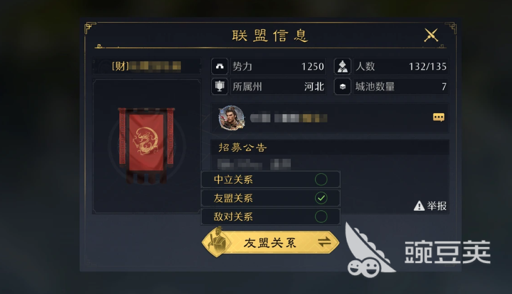Close the alliance info dialog with crossed swords

coord(431,35)
